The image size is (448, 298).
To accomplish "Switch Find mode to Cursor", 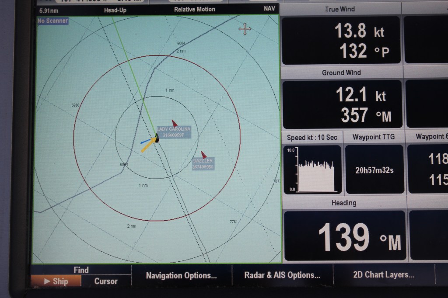I will (x=106, y=281).
